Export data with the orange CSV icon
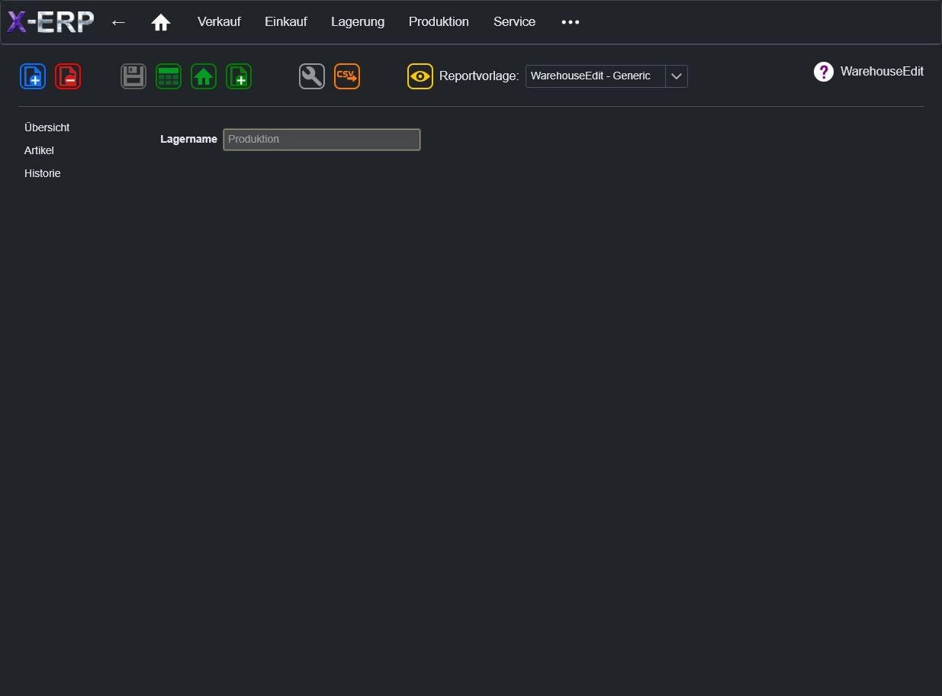Screen dimensions: 942x696 347,76
